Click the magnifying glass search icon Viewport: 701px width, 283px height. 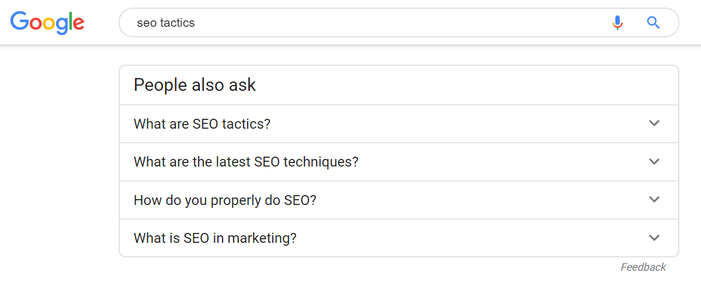pyautogui.click(x=653, y=23)
